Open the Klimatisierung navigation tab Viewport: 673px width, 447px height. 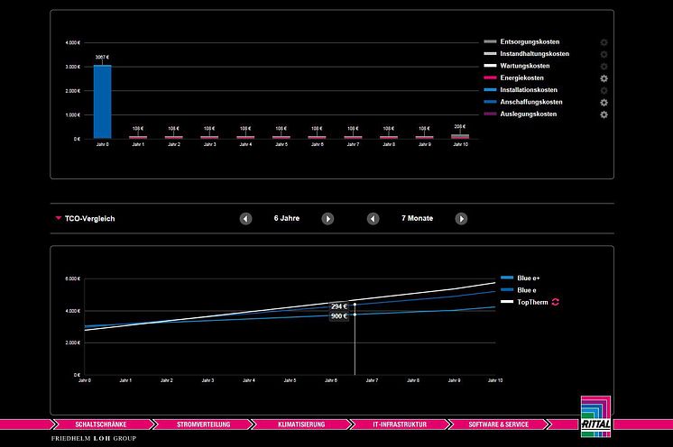pyautogui.click(x=301, y=424)
